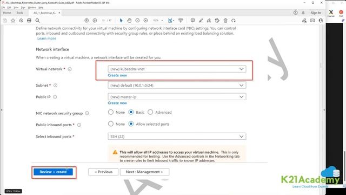Click the share with others icon
This screenshot has height=195, width=346.
[321, 21]
